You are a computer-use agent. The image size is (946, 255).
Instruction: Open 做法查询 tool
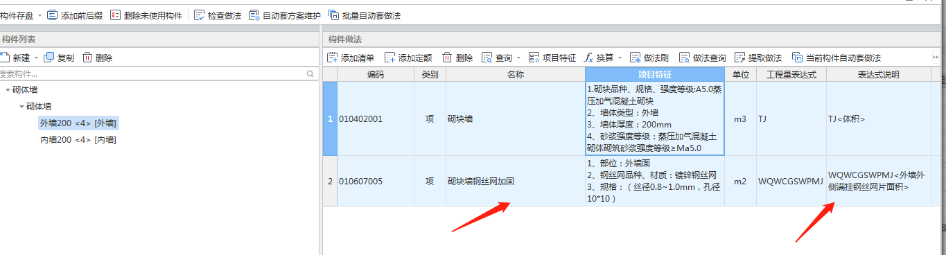coord(703,58)
